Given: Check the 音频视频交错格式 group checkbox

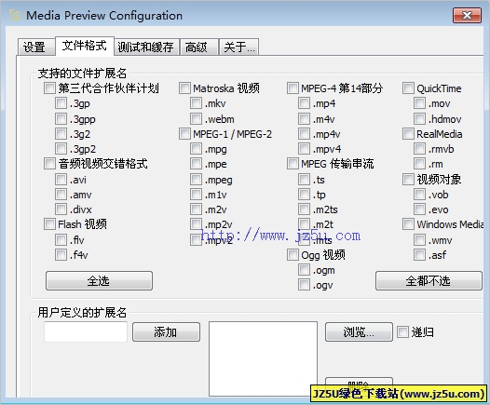Looking at the screenshot, I should point(49,164).
